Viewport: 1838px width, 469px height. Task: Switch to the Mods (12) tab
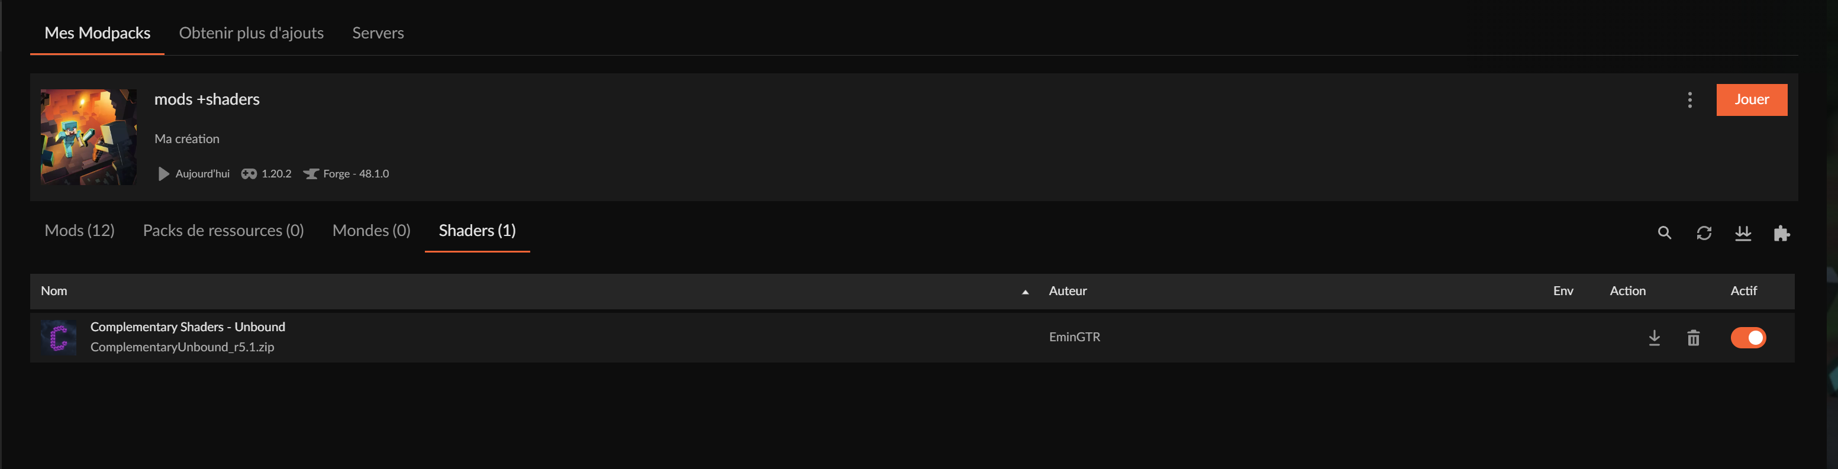pyautogui.click(x=79, y=231)
